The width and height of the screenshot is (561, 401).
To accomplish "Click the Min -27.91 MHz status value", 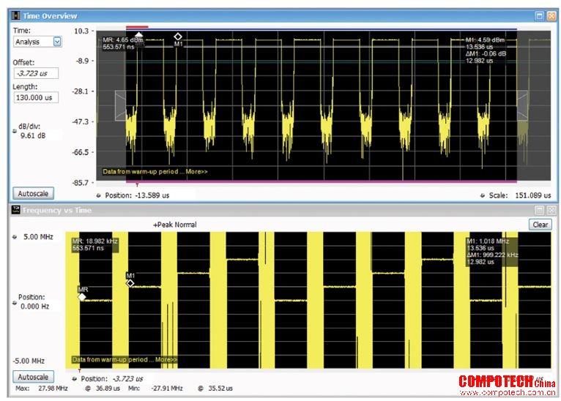I will (x=167, y=388).
